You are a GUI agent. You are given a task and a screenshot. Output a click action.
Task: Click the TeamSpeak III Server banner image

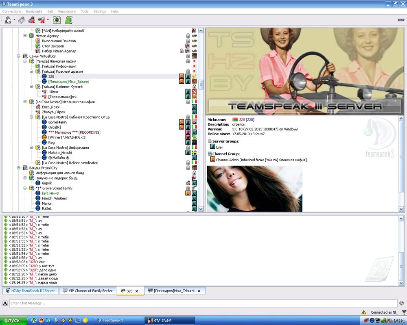point(305,71)
